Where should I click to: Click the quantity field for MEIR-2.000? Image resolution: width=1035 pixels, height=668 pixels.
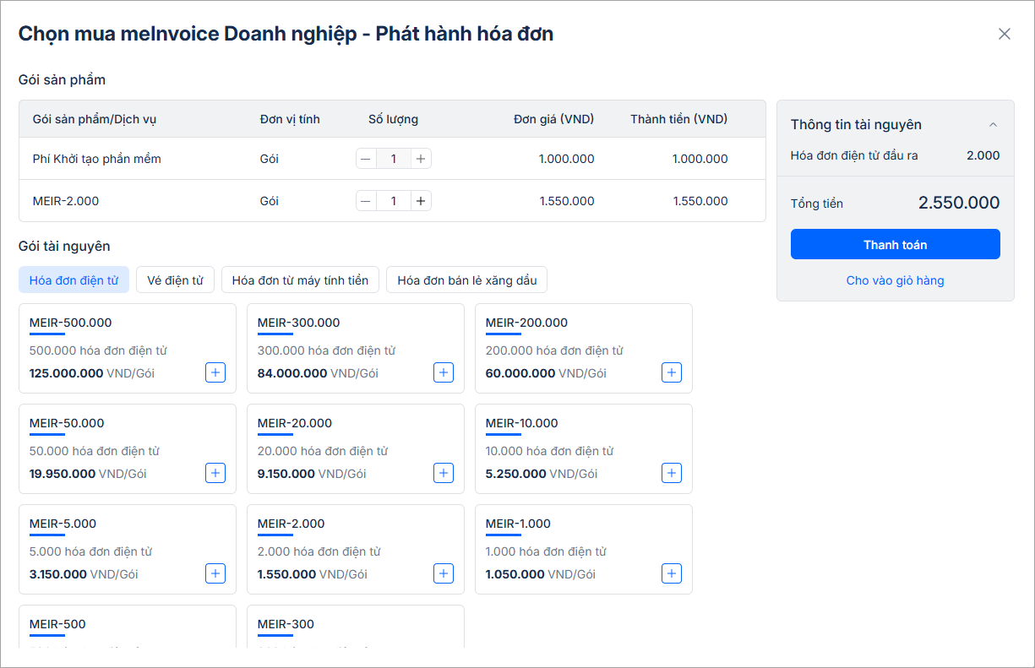[x=393, y=201]
